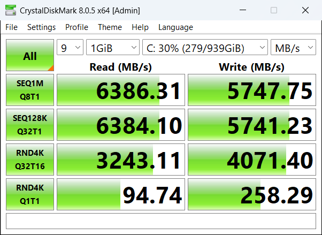Run the RND4K Q1T1 test

[30, 194]
